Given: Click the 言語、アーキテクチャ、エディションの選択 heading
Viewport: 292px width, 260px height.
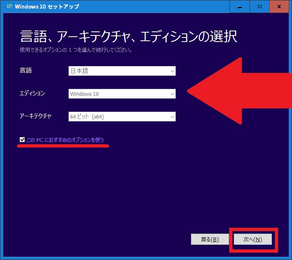Looking at the screenshot, I should pyautogui.click(x=128, y=36).
